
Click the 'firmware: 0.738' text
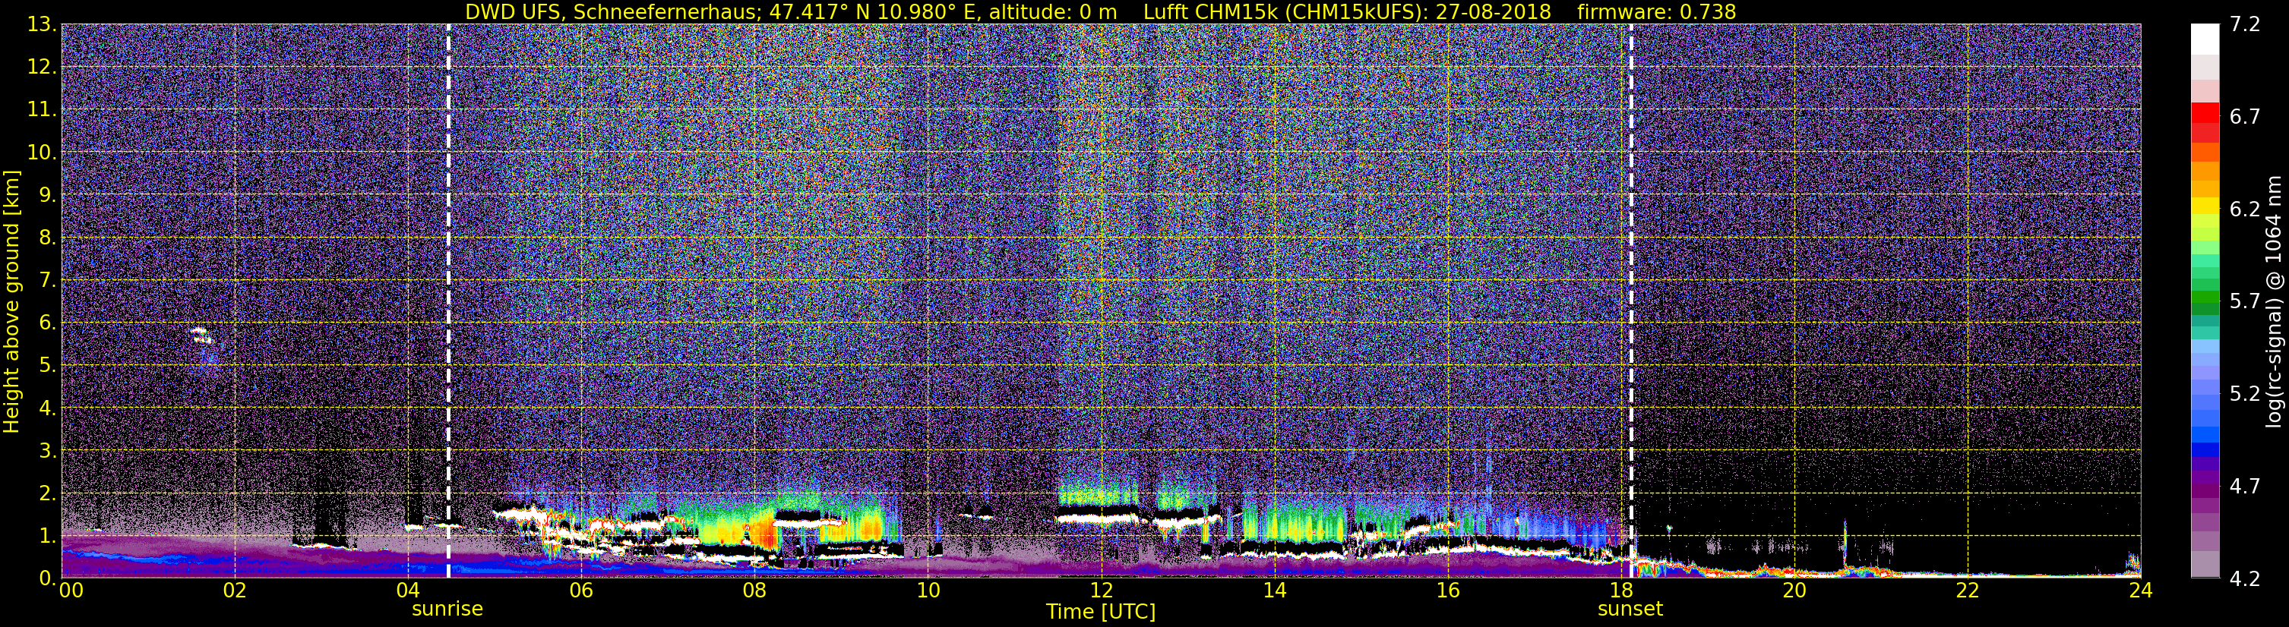pyautogui.click(x=1656, y=12)
